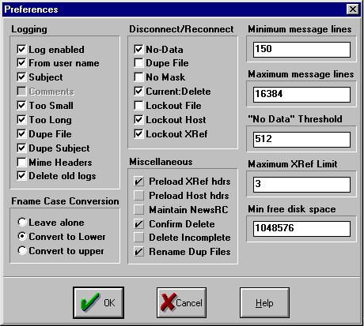The image size is (364, 326).
Task: Click the Min free disk space field
Action: tap(301, 229)
